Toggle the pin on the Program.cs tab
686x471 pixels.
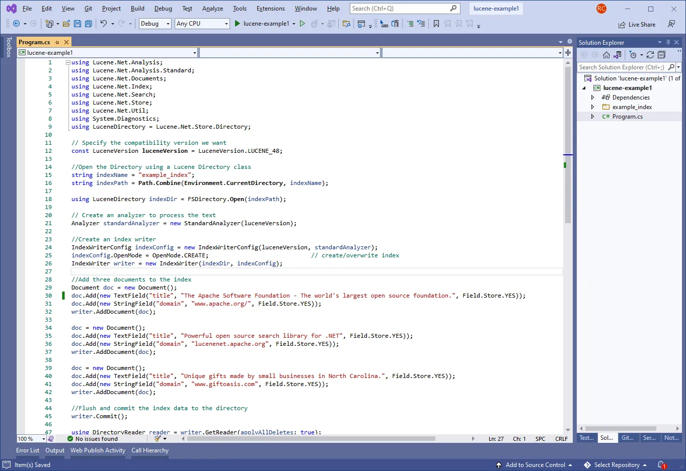[x=57, y=42]
